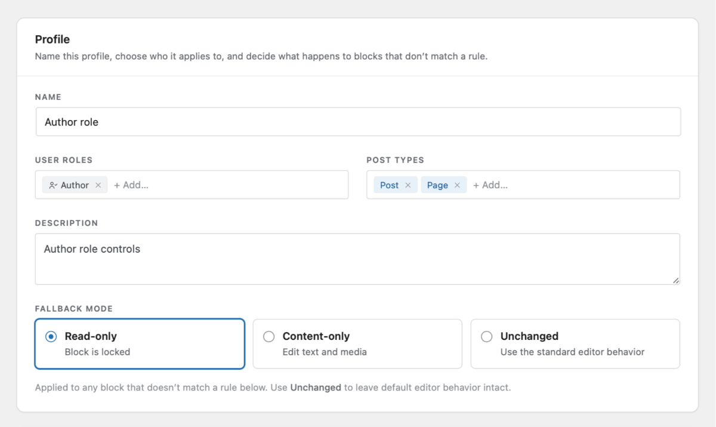Viewport: 716px width, 427px height.
Task: Click 'Edit text and media' text
Action: 325,352
